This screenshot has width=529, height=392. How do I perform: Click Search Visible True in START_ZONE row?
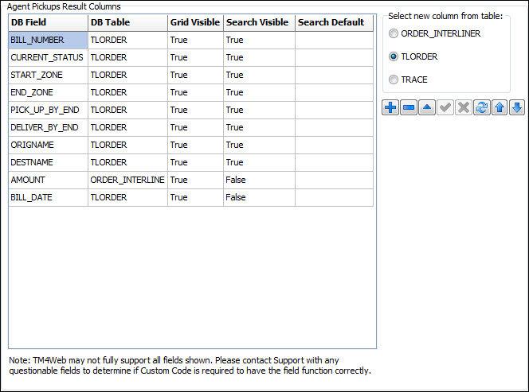coord(259,75)
